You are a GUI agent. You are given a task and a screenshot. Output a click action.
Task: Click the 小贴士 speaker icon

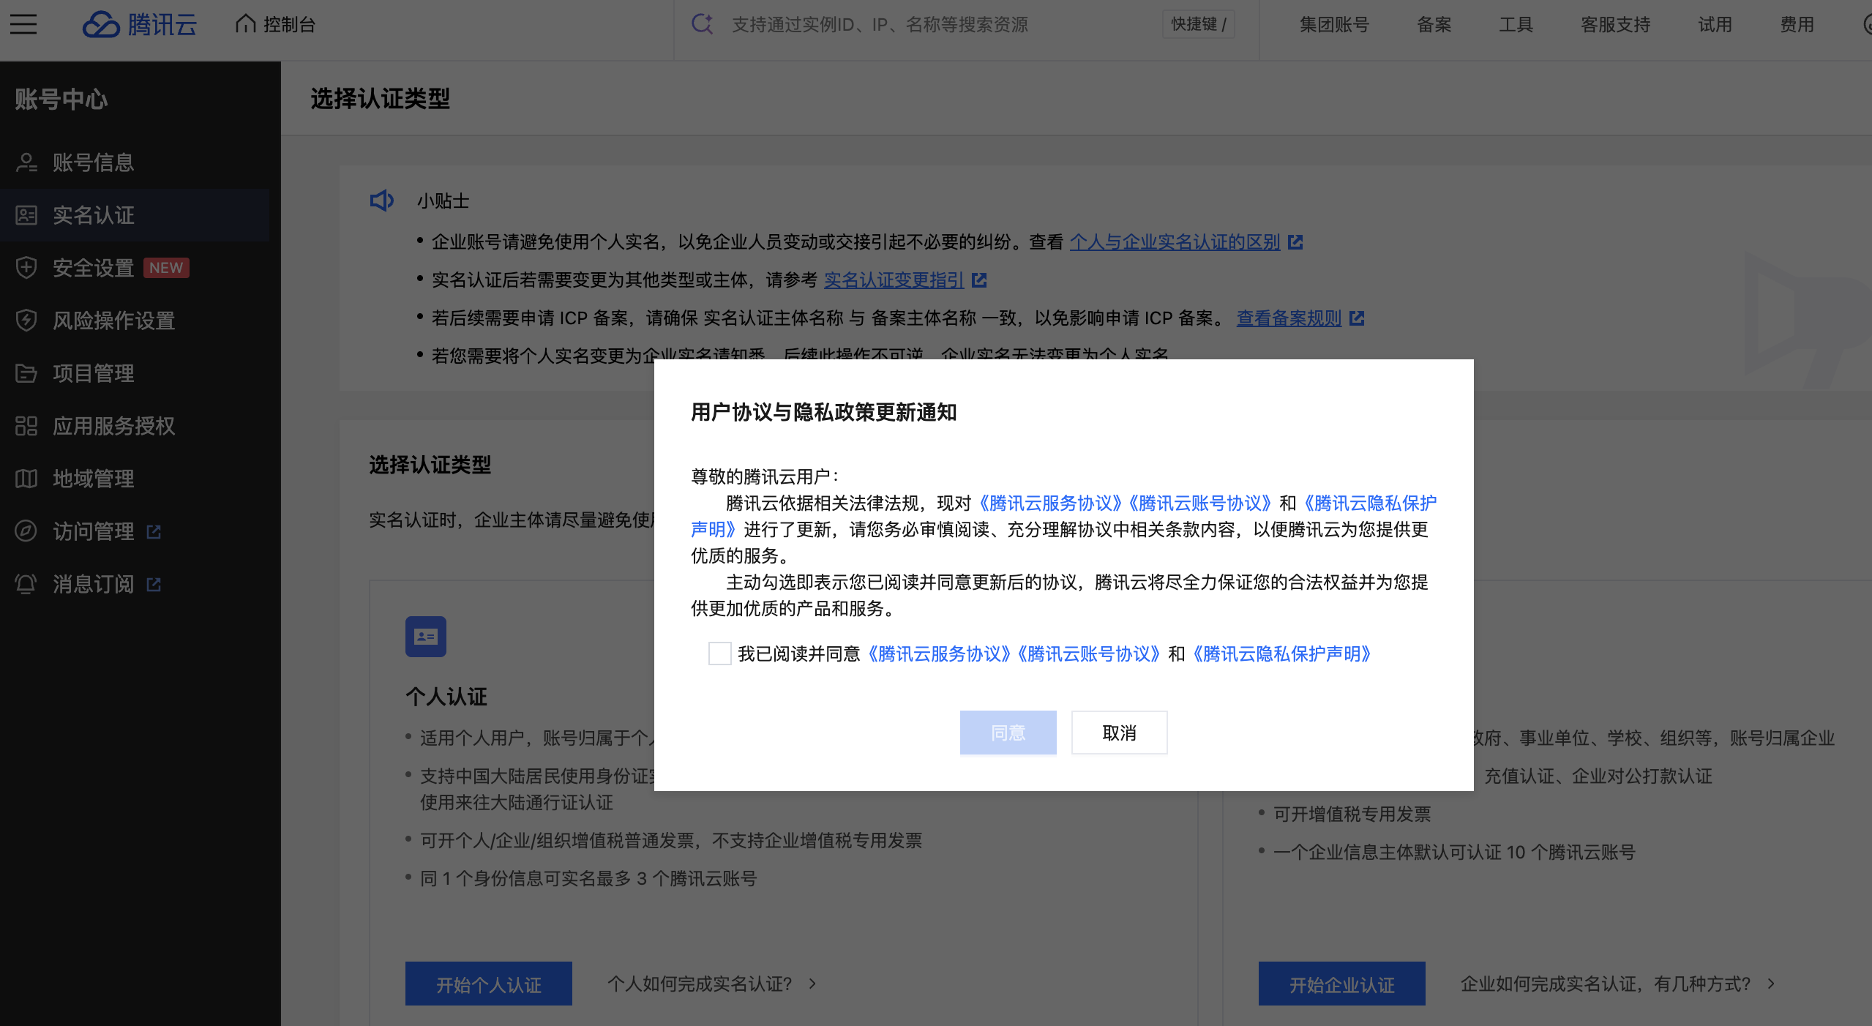point(382,201)
